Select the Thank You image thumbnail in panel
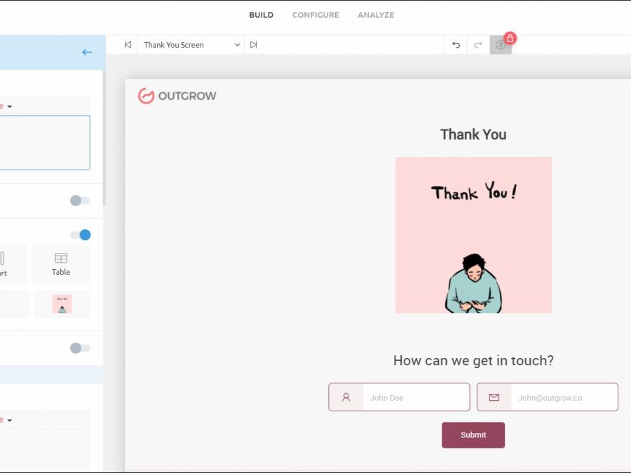This screenshot has height=473, width=631. pos(62,304)
